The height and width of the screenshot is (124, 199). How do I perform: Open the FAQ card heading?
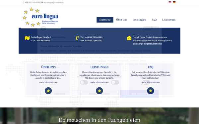coord(151,67)
